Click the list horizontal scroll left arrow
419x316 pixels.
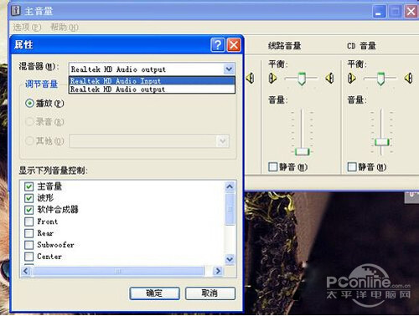coord(26,271)
